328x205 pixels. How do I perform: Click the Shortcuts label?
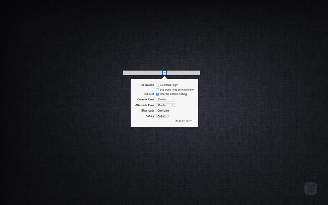pos(148,110)
